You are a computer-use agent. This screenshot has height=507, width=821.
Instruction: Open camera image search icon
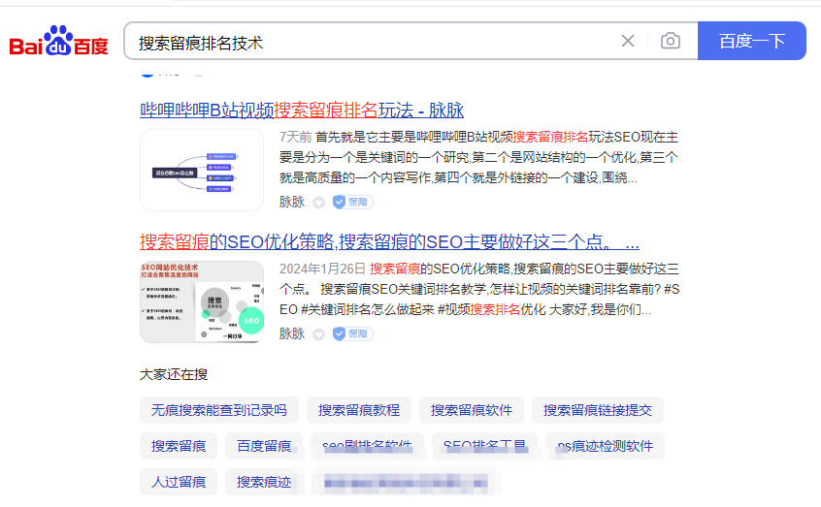pyautogui.click(x=671, y=41)
